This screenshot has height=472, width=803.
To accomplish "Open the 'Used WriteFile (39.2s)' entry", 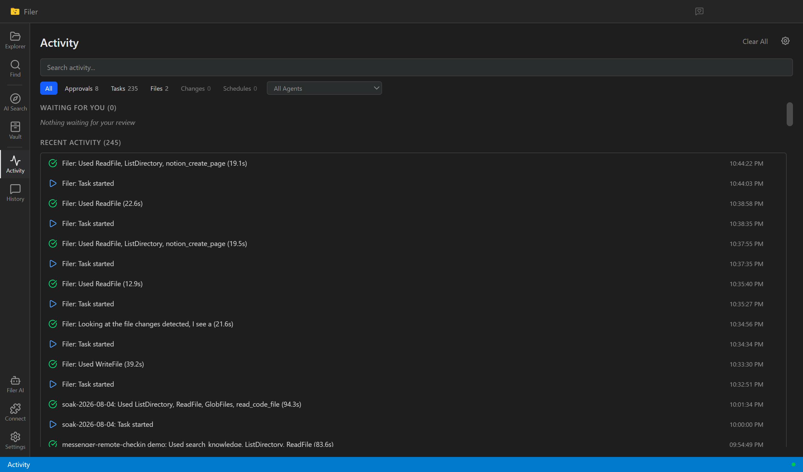I will [413, 364].
